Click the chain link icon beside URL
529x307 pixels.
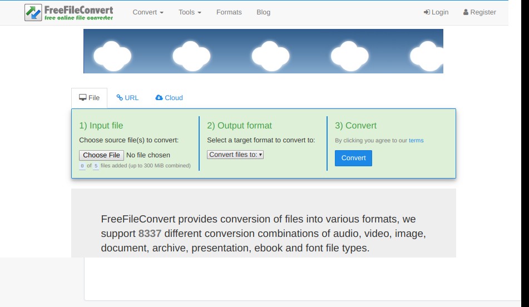click(x=120, y=97)
